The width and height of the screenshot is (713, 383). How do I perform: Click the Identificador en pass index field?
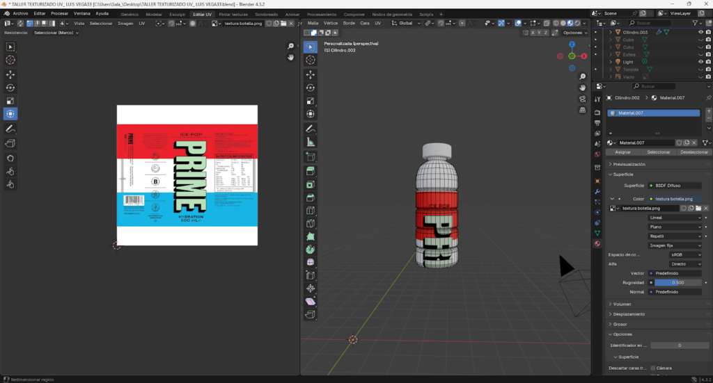click(680, 345)
